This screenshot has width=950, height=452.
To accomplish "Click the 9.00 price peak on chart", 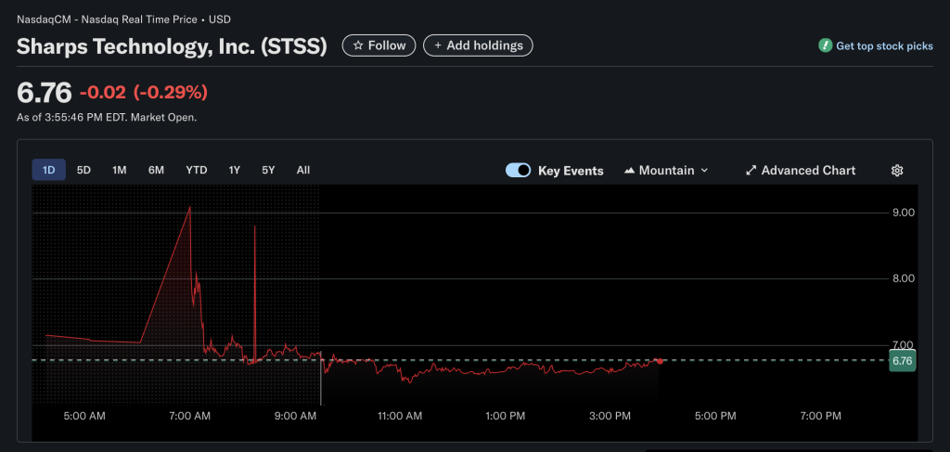I will click(x=190, y=207).
